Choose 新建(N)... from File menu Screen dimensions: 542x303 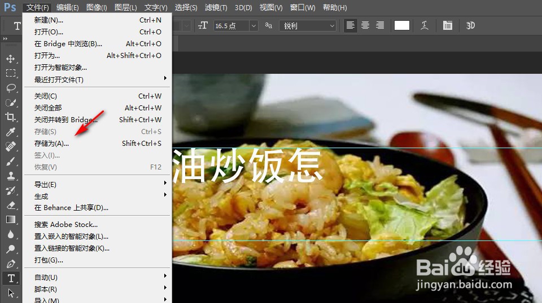coord(97,20)
